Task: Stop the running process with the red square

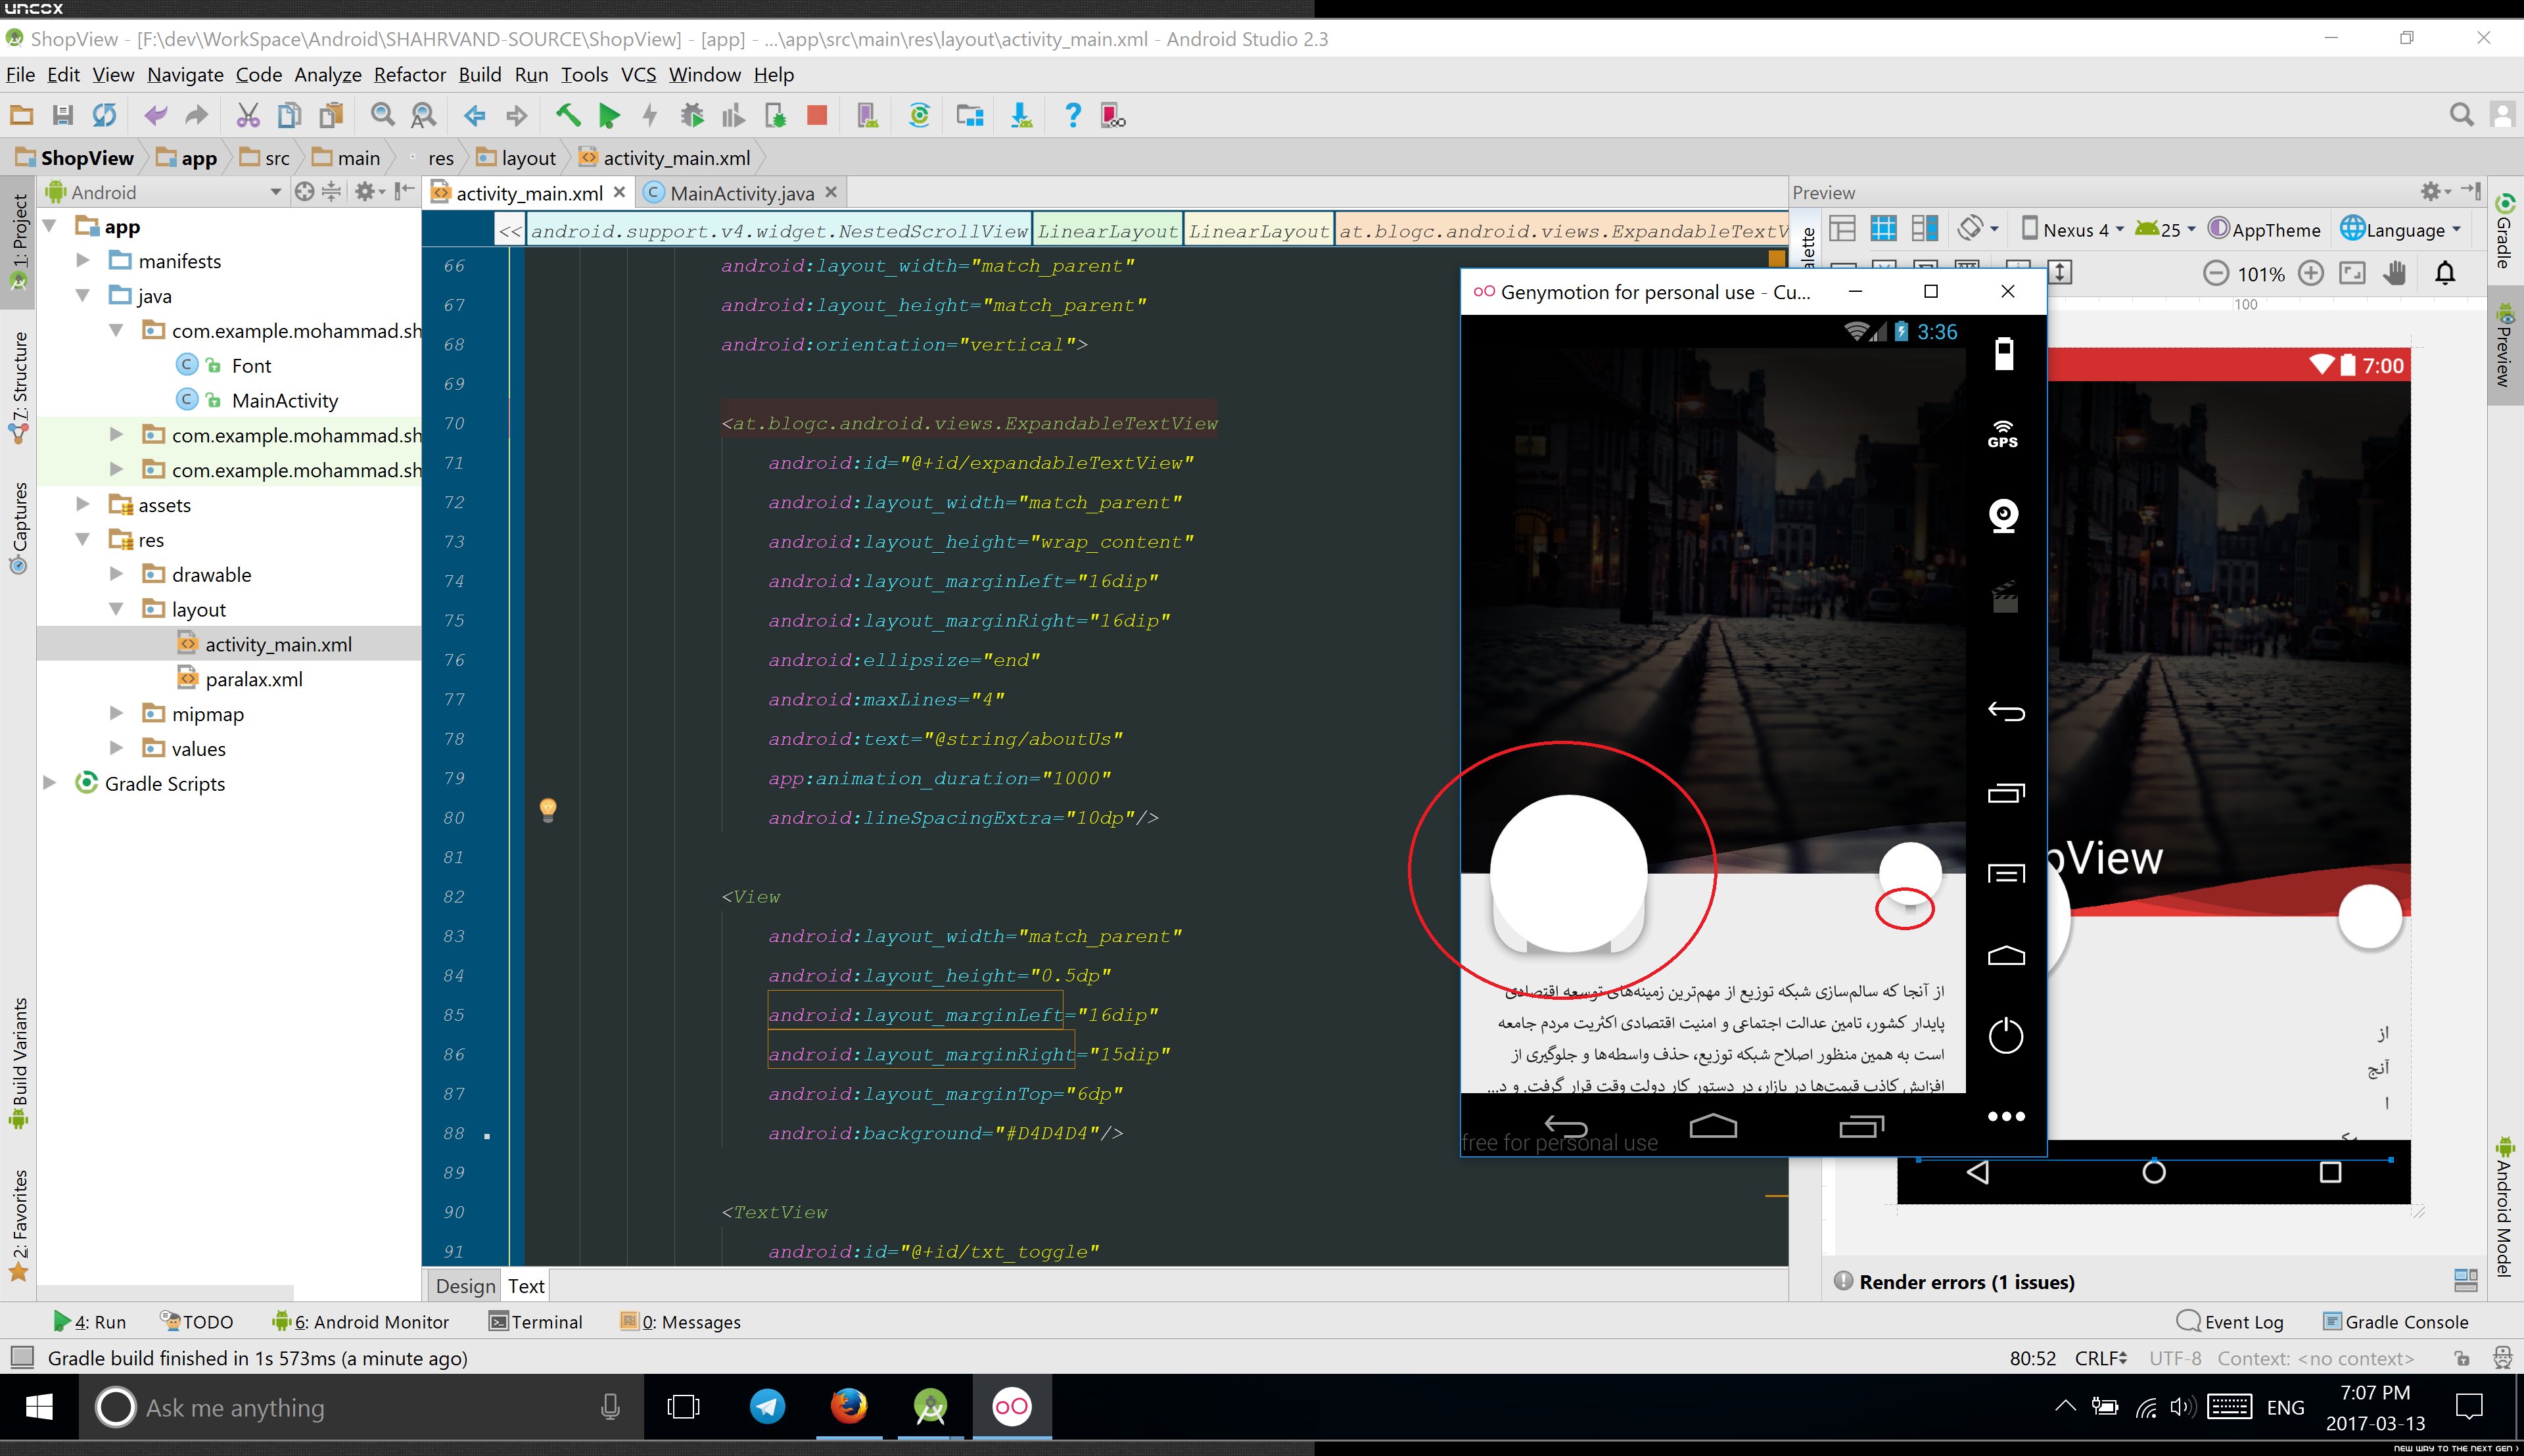Action: tap(816, 115)
